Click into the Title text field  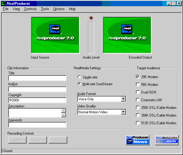point(37,78)
